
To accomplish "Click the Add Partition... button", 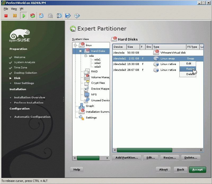I will (x=127, y=158).
